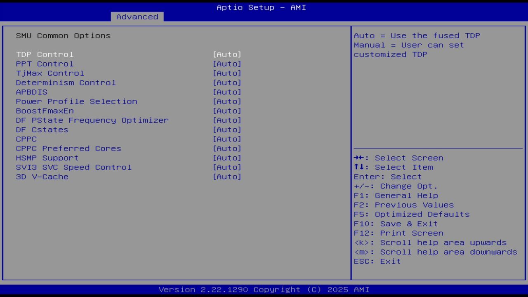Select SVI3 SVC Speed Control
This screenshot has height=297, width=528.
(74, 167)
